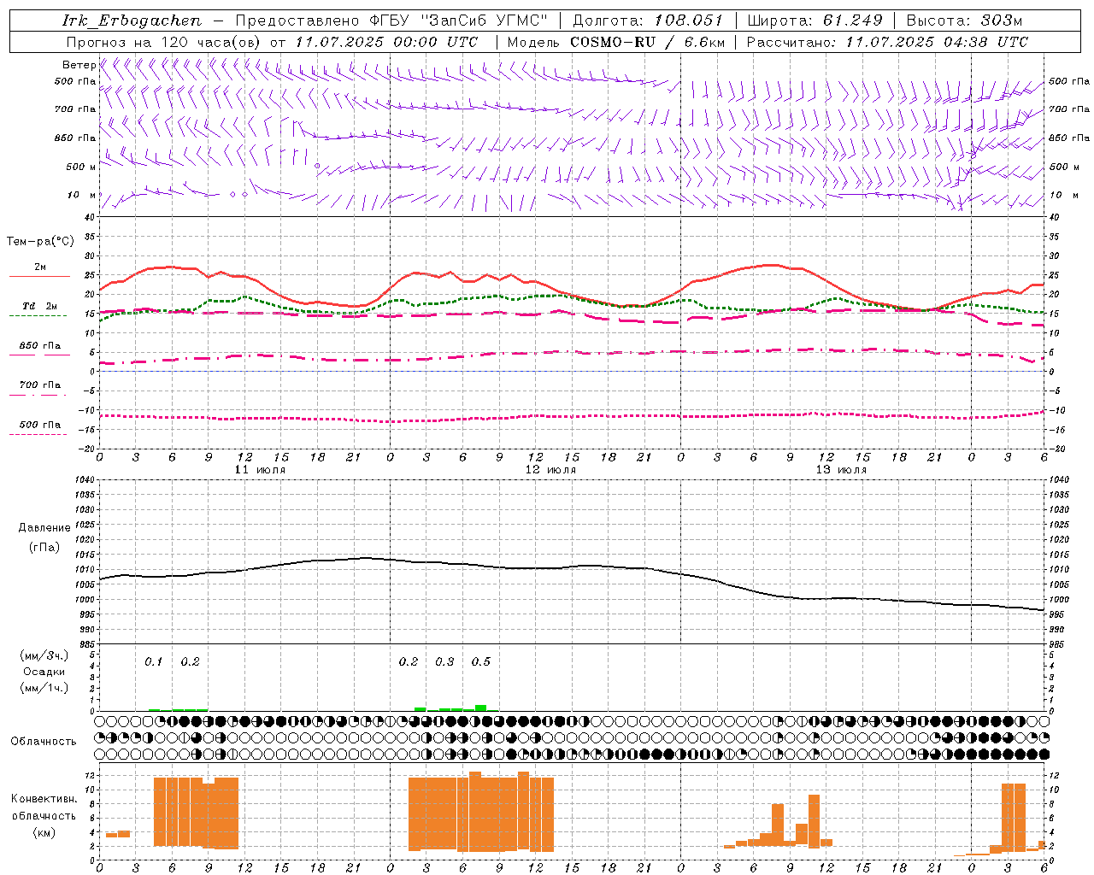
Task: Select the model name "COSMO-RU / 6.6км"
Action: tap(647, 42)
